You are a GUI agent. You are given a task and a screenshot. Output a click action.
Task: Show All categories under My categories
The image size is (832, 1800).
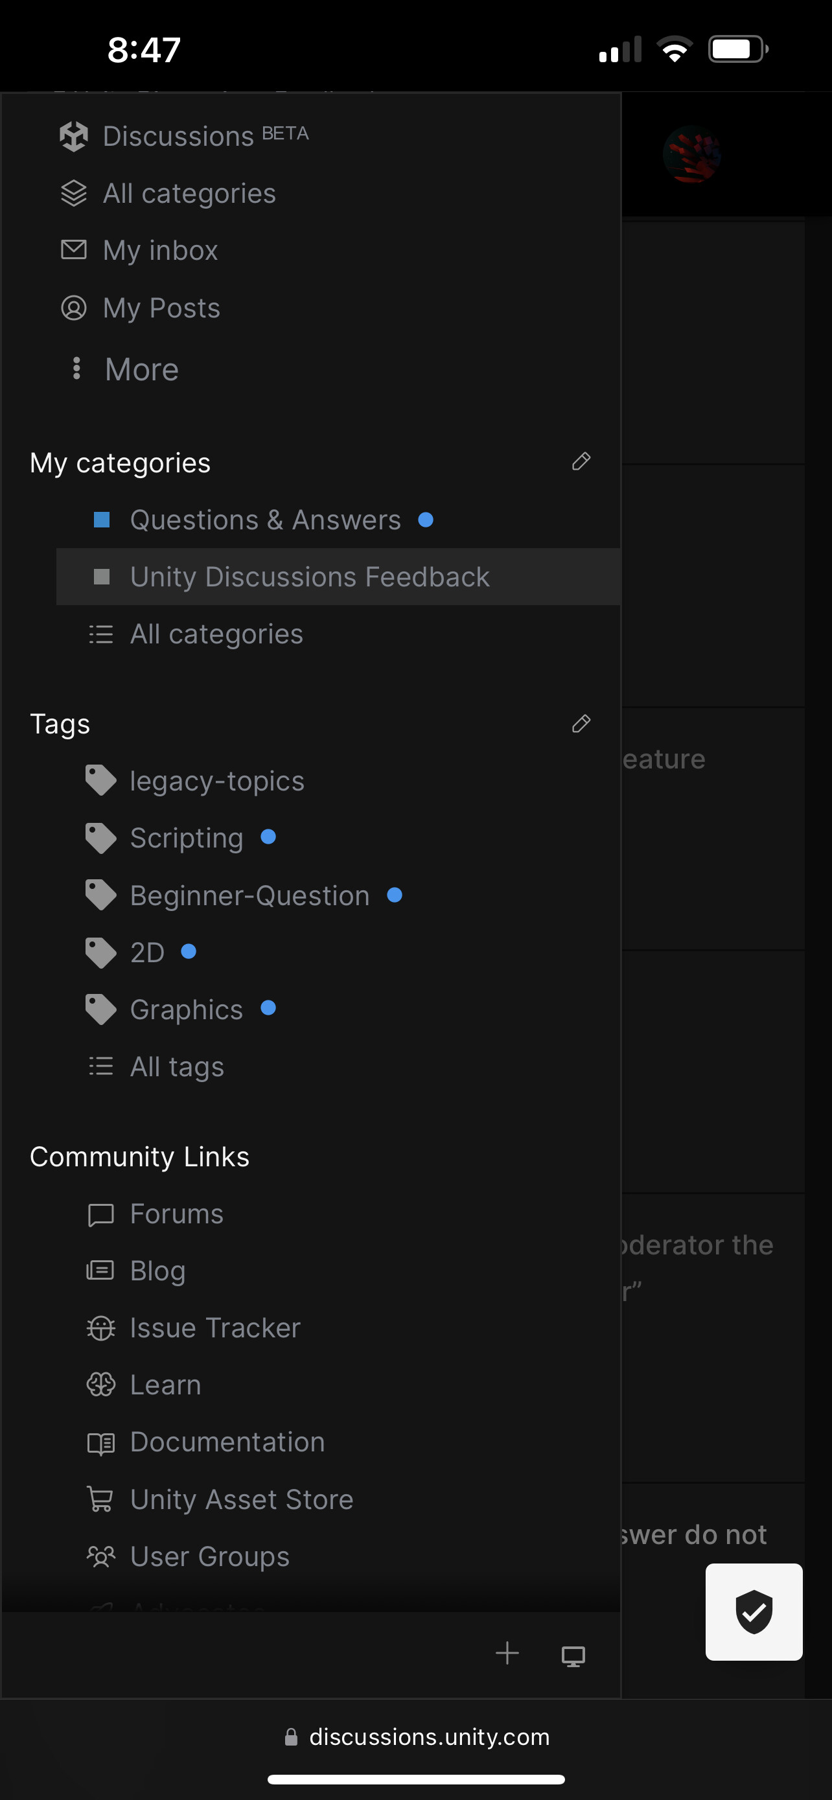click(216, 634)
